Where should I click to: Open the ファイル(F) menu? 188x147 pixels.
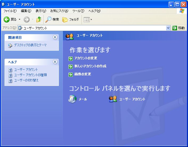coord(10,11)
